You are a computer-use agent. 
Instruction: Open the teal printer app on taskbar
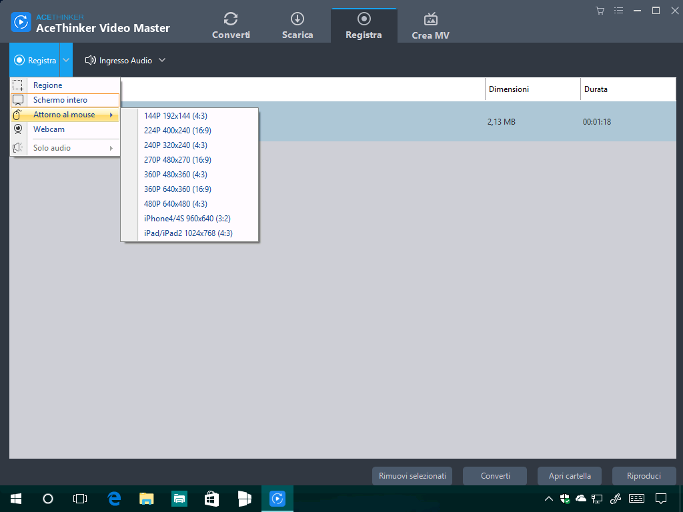[x=179, y=499]
